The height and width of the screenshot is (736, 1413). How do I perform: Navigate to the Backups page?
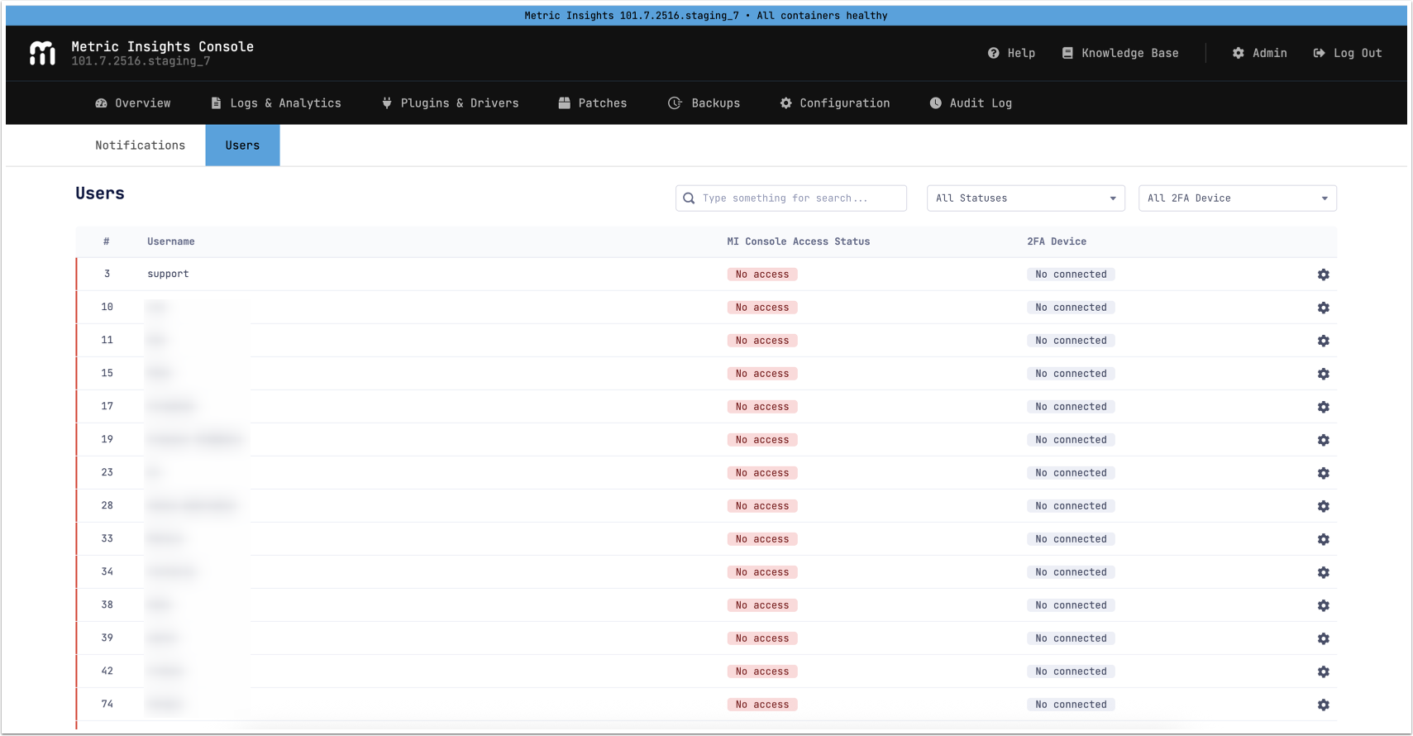[704, 103]
